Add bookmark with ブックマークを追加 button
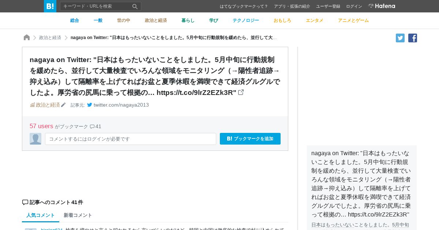Image resolution: width=439 pixels, height=230 pixels. pos(250,139)
